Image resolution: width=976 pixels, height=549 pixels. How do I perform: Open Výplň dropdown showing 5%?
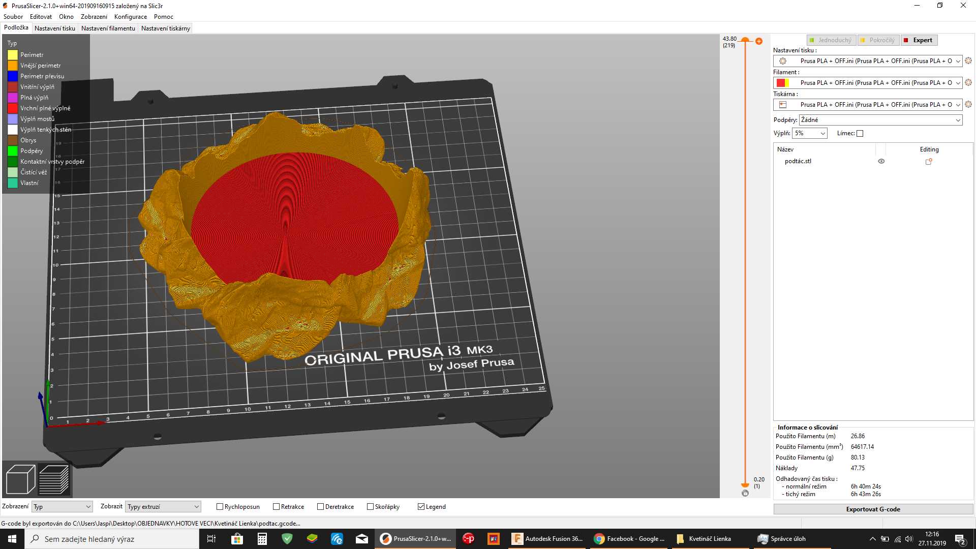(x=810, y=133)
